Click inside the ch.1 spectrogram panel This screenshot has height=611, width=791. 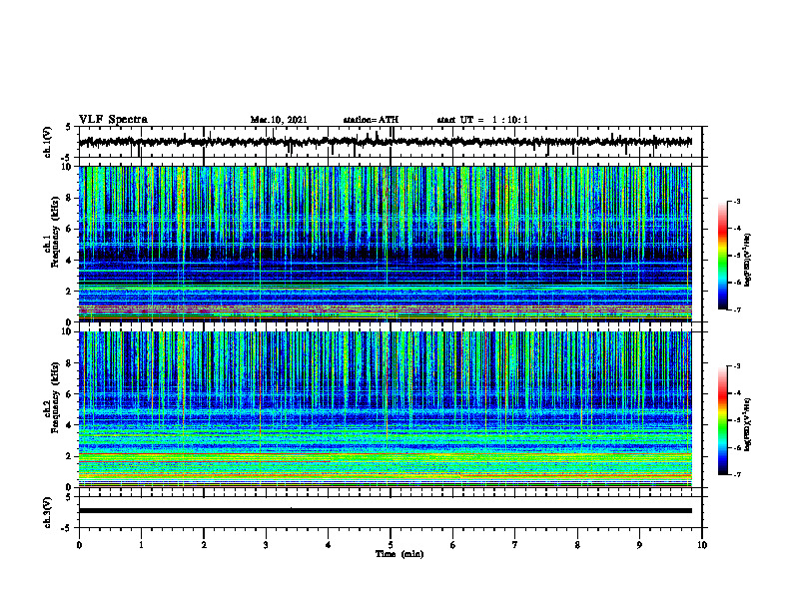[385, 244]
